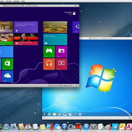Open the Contacts address book in the Dock
132x132 pixels.
[21, 127]
